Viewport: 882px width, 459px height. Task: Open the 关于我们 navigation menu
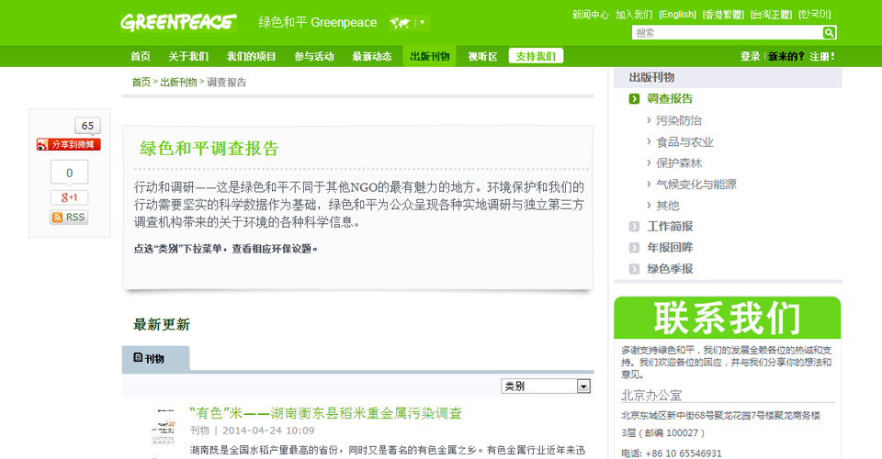187,56
